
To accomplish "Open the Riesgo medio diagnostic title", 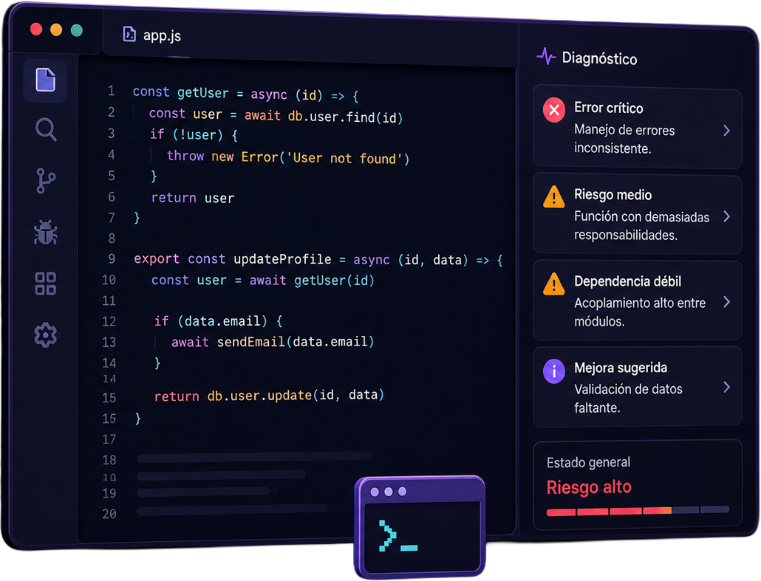I will click(x=612, y=194).
